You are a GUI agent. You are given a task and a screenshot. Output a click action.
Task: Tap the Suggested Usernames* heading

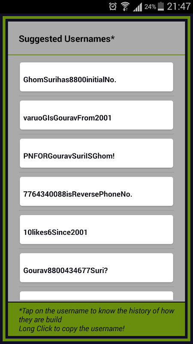[67, 39]
